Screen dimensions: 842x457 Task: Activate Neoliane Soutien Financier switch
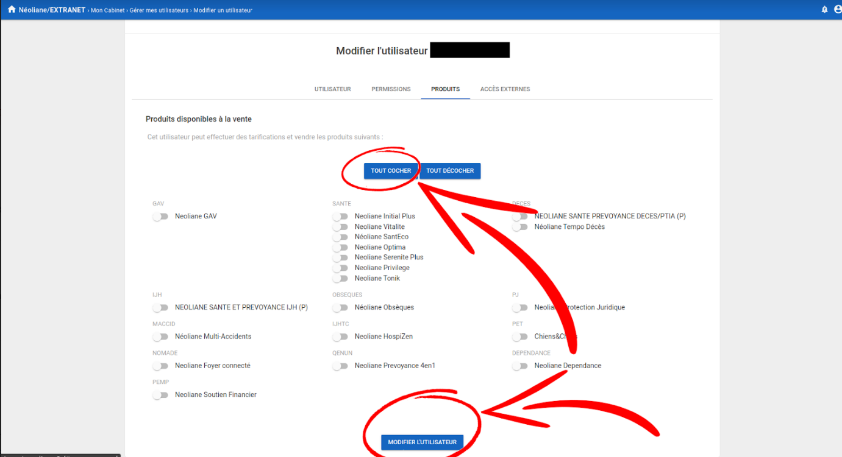(160, 396)
